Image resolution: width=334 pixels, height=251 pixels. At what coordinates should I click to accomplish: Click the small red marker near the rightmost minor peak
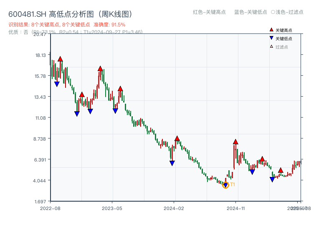pyautogui.click(x=280, y=170)
